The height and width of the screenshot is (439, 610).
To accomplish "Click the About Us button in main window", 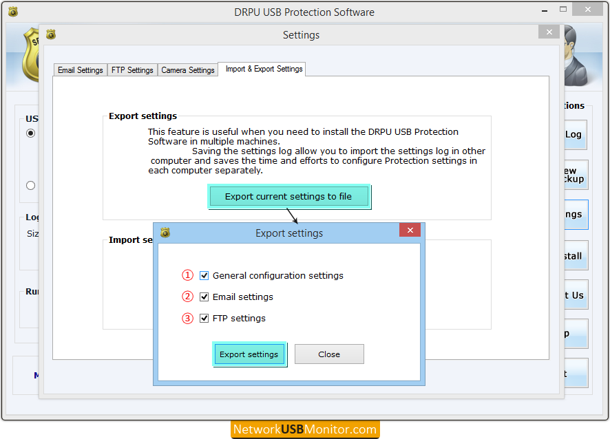I will click(x=576, y=295).
